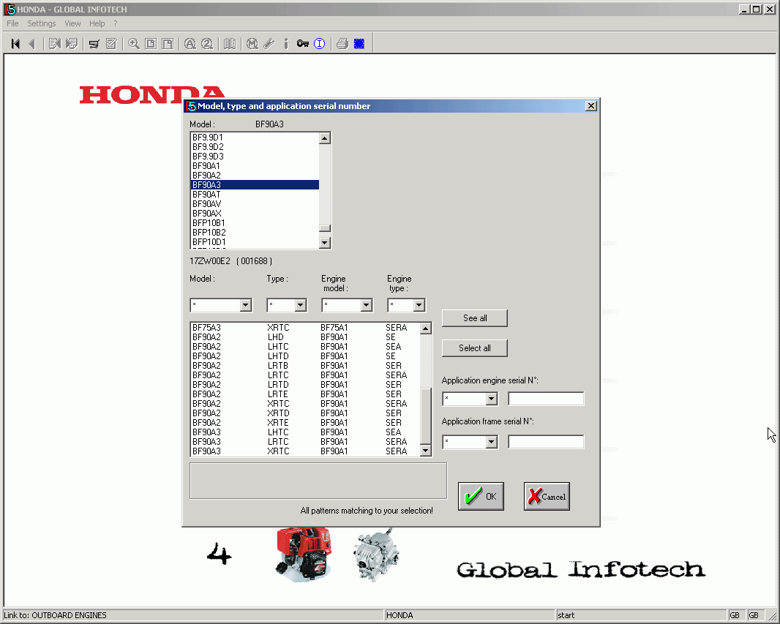Click the gray gearbox engine image
This screenshot has width=780, height=624.
coord(377,555)
